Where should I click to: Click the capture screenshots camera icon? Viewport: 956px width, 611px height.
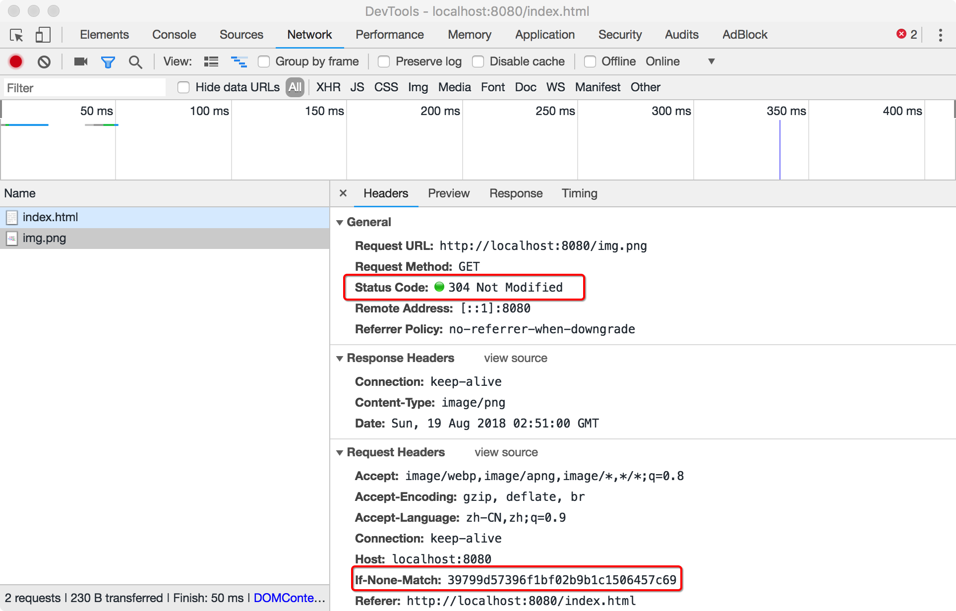point(80,61)
